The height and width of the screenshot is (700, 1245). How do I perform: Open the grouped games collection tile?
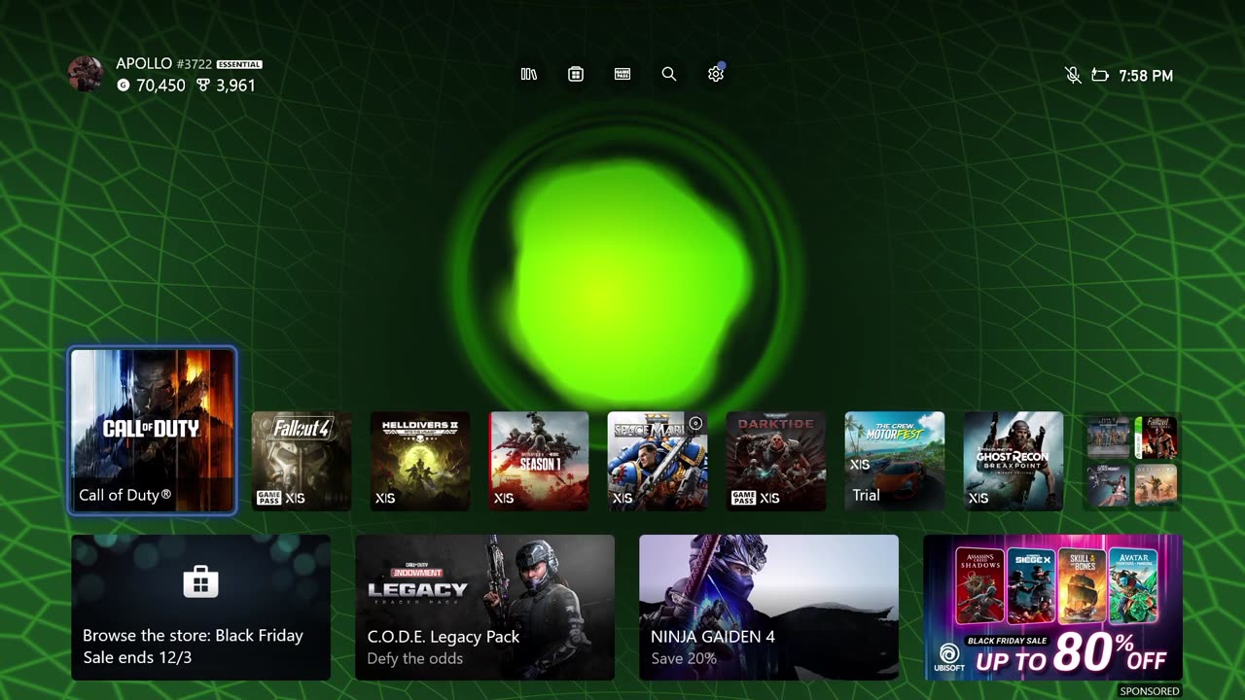1132,462
